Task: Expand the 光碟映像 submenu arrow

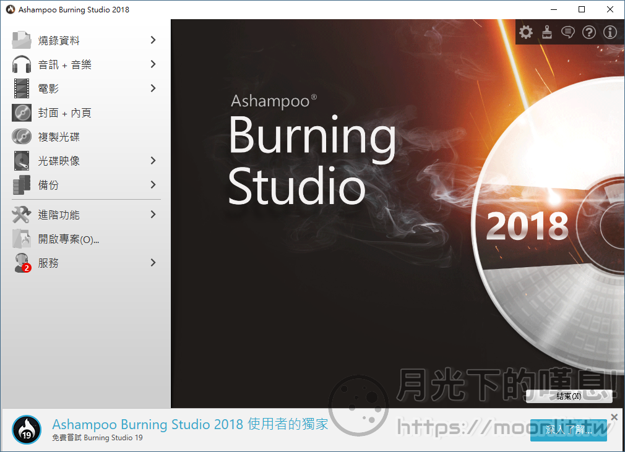Action: pos(153,161)
